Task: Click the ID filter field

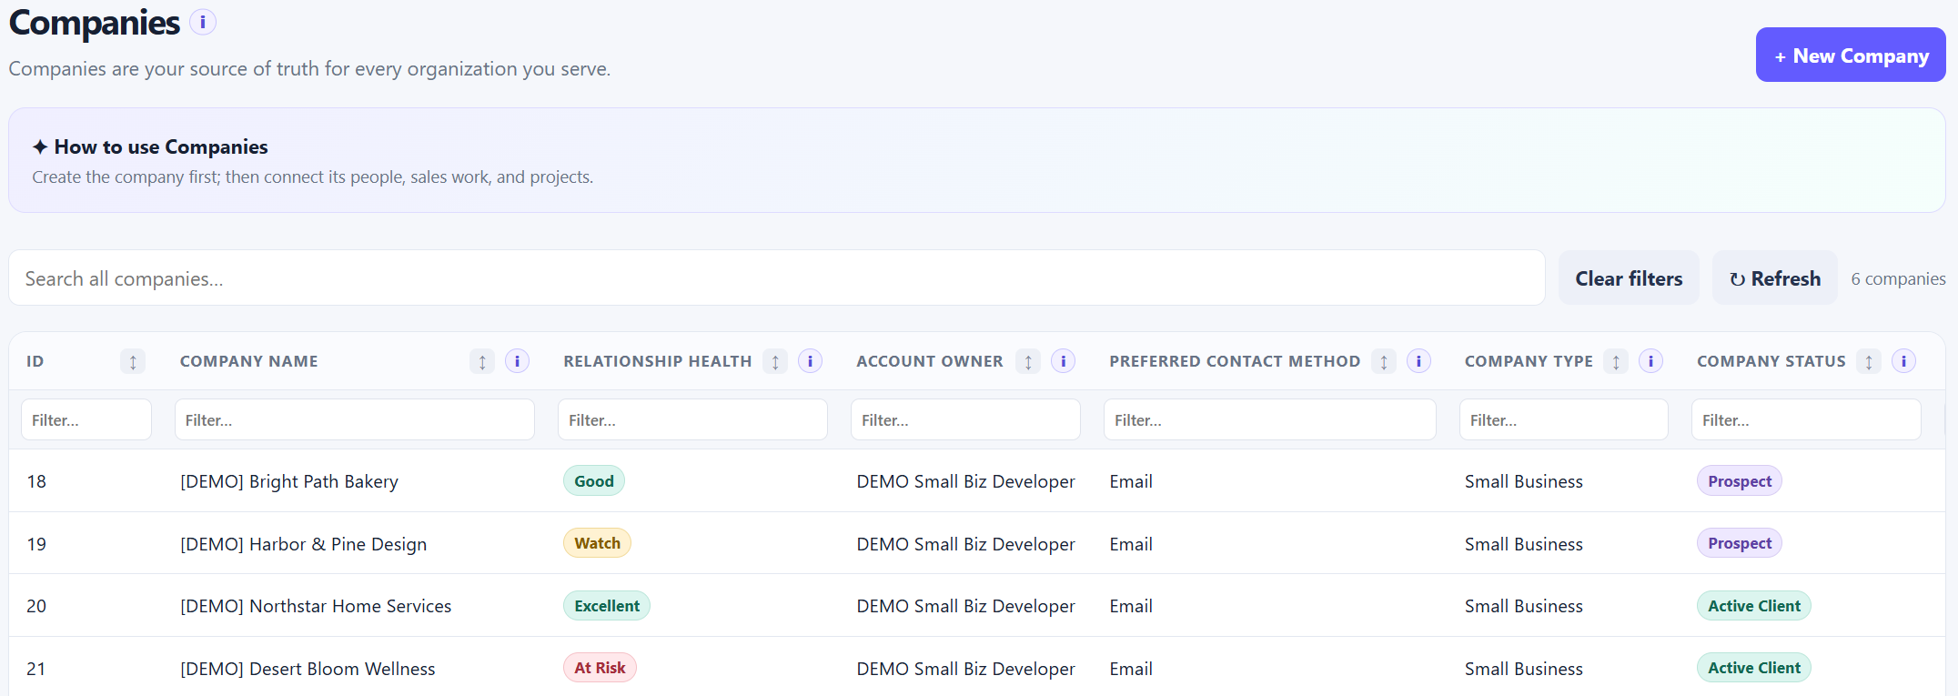Action: 86,419
